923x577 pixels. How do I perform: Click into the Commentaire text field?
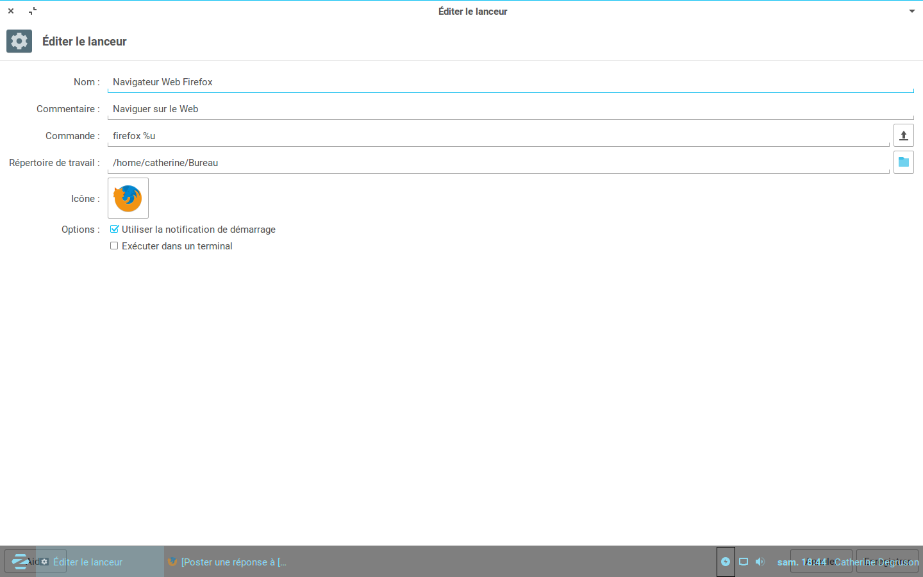pos(510,109)
